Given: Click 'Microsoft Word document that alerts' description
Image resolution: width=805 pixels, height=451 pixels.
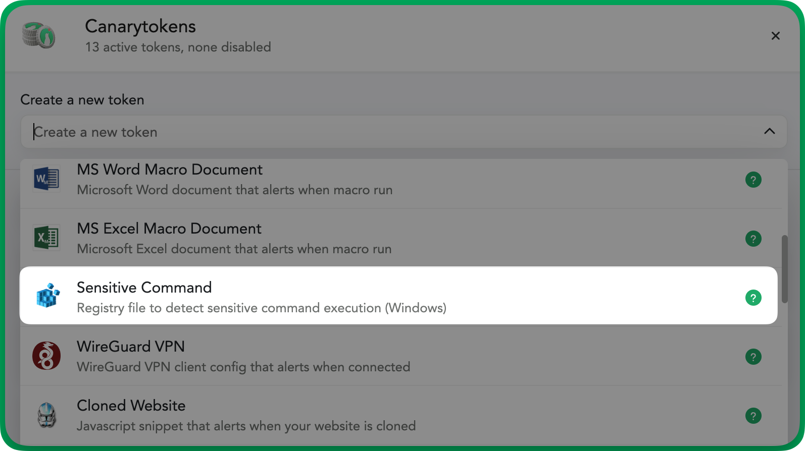Looking at the screenshot, I should pos(234,190).
